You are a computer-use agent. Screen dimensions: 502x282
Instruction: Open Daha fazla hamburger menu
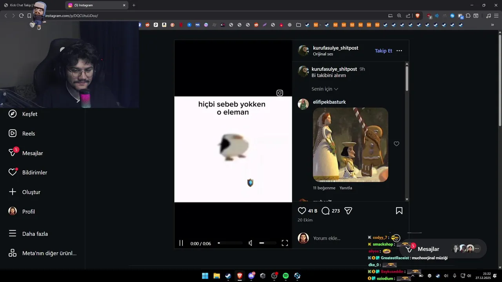(13, 234)
